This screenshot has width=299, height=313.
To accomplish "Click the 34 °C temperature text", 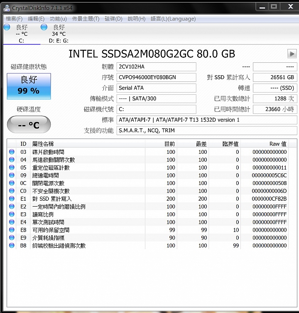I will point(59,34).
